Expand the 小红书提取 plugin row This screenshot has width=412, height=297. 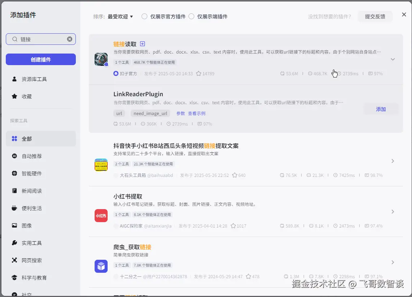click(393, 212)
